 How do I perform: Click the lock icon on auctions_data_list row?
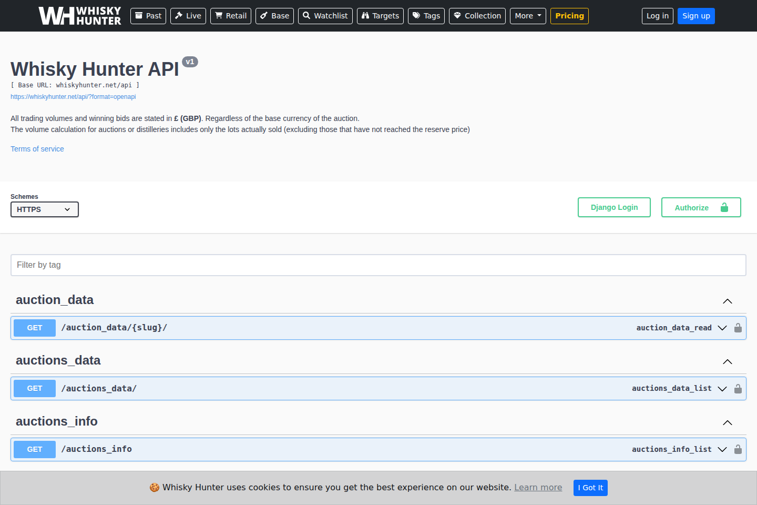[x=738, y=389]
